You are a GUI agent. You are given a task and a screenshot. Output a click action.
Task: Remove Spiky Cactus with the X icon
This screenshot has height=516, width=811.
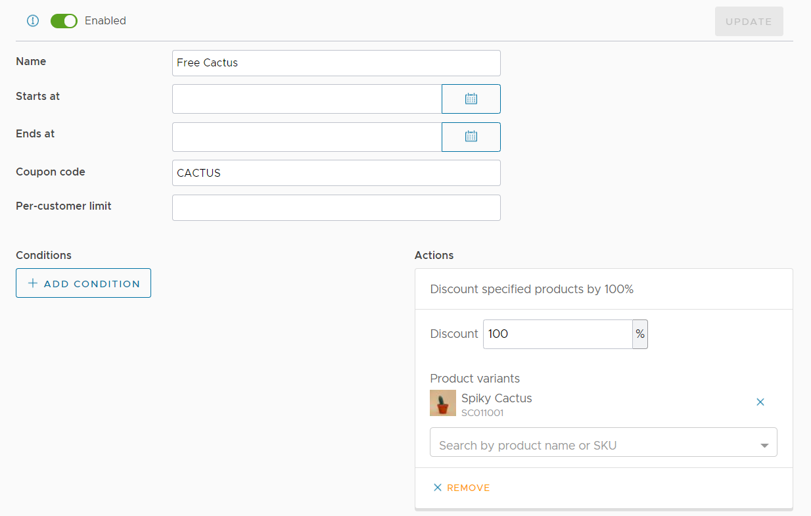(760, 402)
